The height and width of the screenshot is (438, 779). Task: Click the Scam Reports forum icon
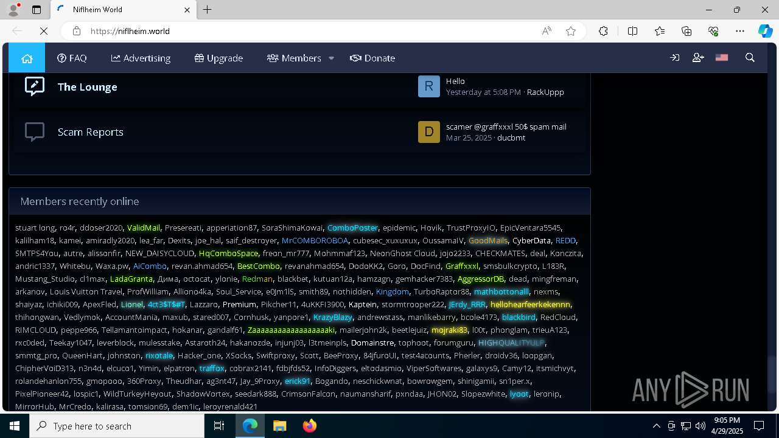click(35, 131)
